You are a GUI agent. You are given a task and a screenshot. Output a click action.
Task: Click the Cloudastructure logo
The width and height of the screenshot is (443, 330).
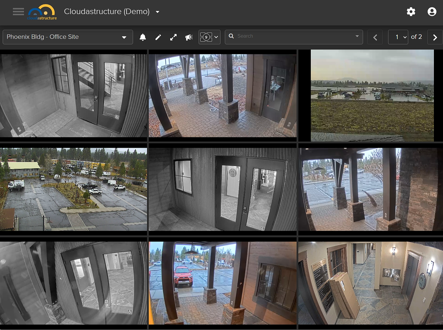click(42, 12)
